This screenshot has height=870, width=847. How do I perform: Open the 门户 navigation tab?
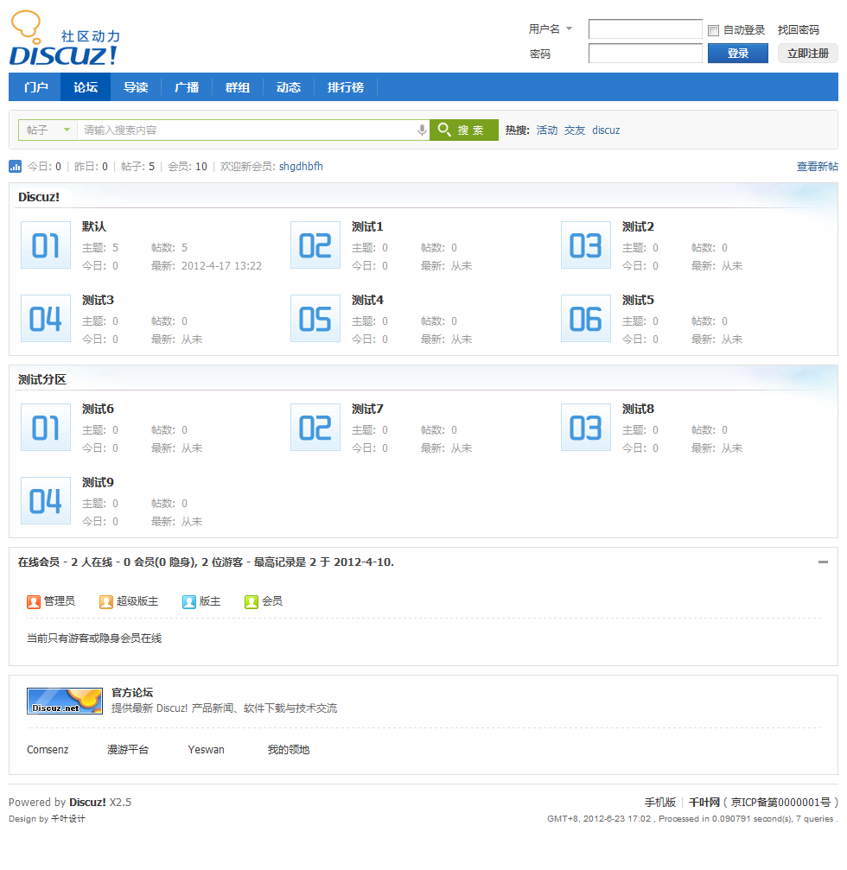(35, 87)
